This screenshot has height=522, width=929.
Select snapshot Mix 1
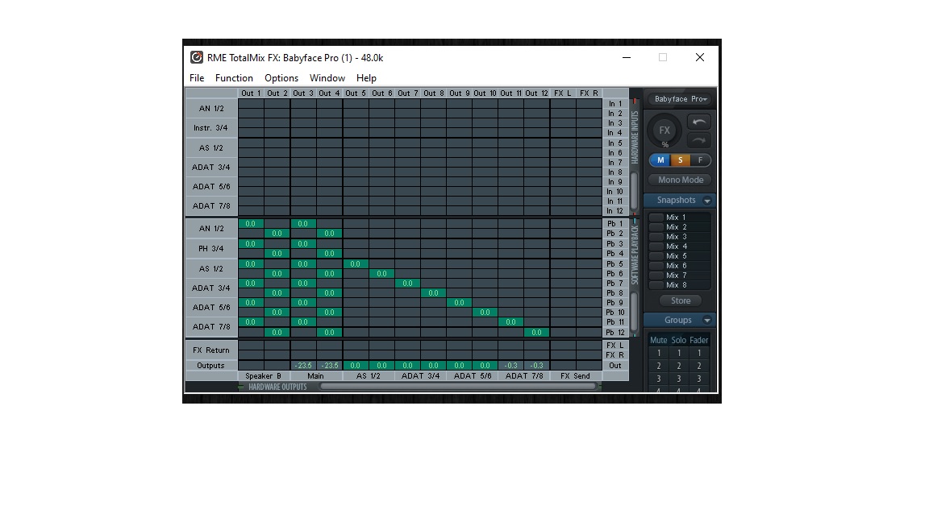tap(679, 217)
